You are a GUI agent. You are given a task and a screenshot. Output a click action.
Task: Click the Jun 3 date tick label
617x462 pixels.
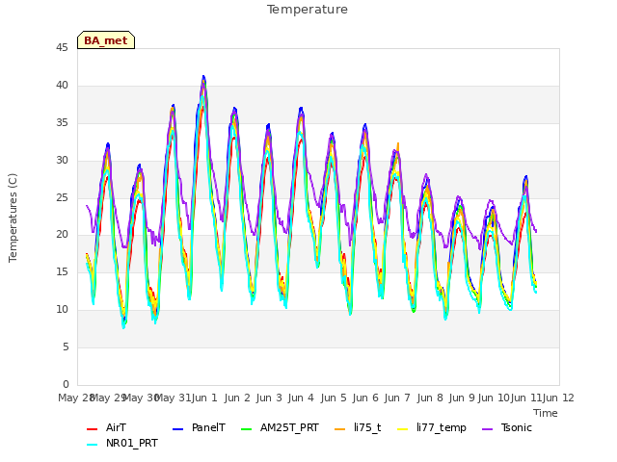[269, 398]
